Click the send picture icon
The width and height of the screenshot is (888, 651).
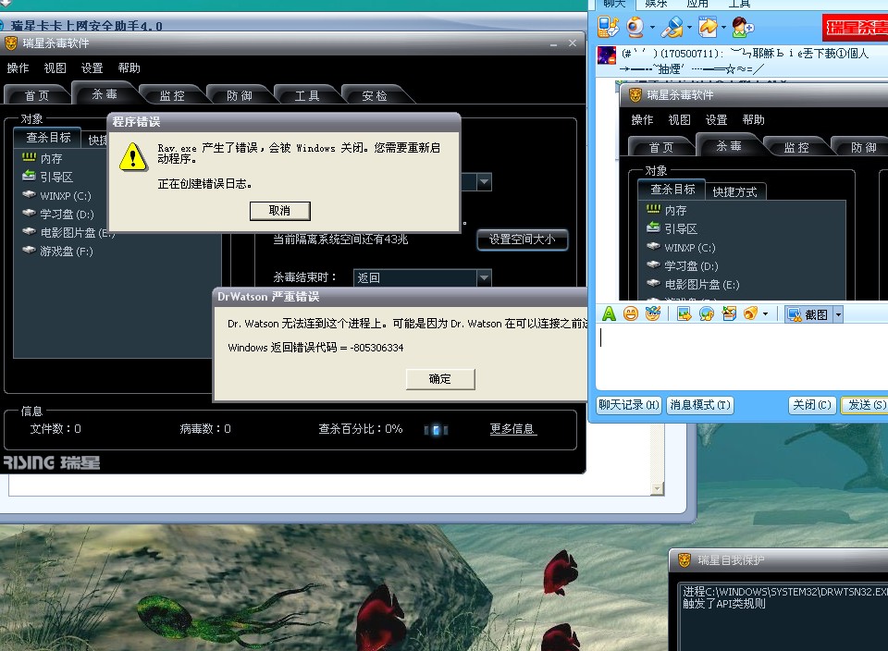pos(684,314)
